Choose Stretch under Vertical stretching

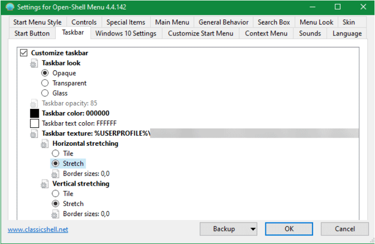(55, 204)
